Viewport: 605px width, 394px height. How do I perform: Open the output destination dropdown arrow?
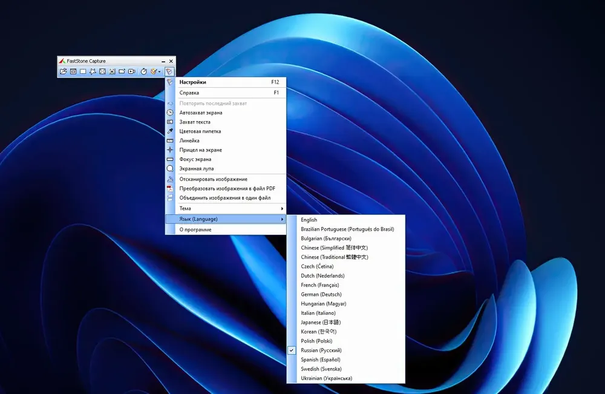pos(159,71)
